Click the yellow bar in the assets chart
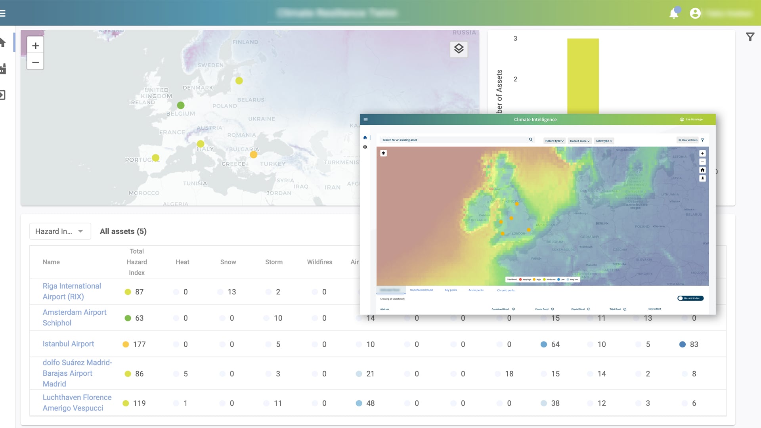This screenshot has width=761, height=428. pyautogui.click(x=583, y=76)
